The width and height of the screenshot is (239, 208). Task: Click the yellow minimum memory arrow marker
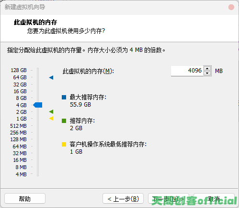coord(51,119)
